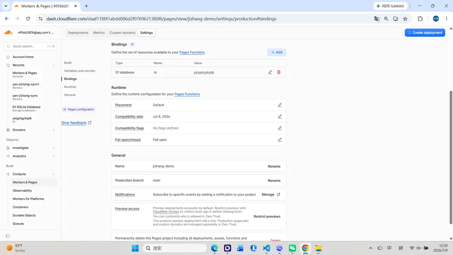
Task: Switch to the Metrics tab
Action: pos(99,33)
